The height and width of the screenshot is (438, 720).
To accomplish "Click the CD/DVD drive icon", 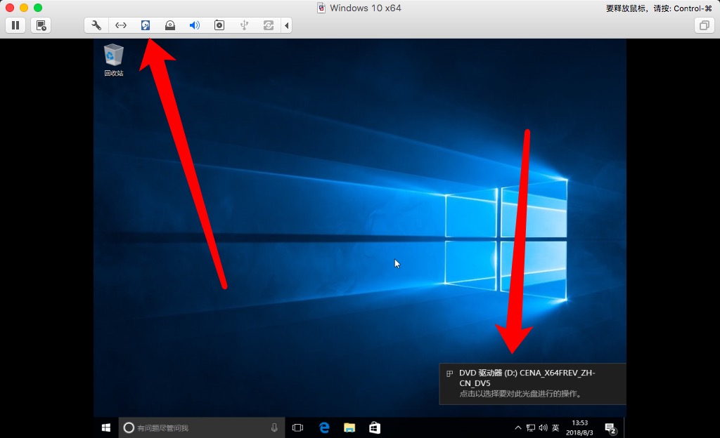I will 170,25.
